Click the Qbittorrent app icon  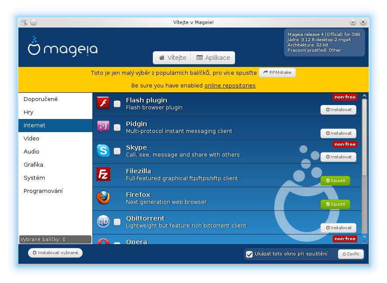pos(103,221)
